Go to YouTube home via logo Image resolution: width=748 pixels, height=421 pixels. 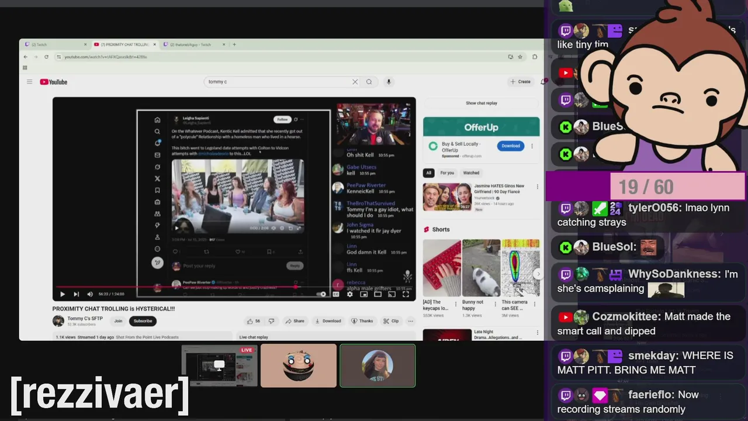click(54, 82)
